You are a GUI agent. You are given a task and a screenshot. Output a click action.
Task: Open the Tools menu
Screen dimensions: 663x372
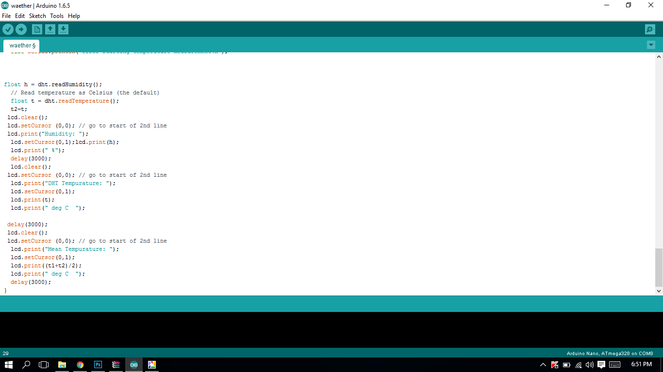tap(57, 16)
